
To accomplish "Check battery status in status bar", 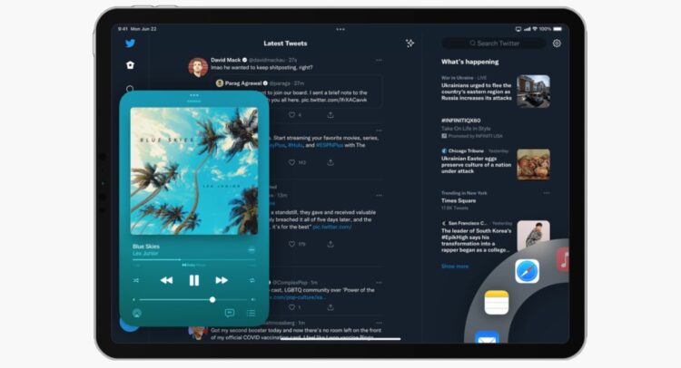I will 558,29.
